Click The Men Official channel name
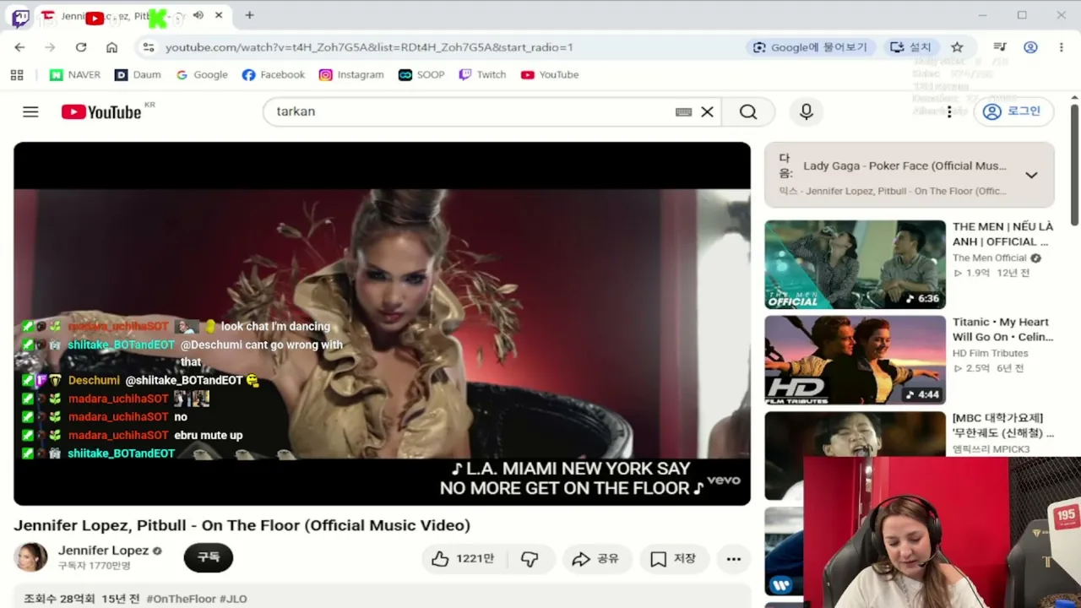The height and width of the screenshot is (608, 1081). click(x=990, y=258)
